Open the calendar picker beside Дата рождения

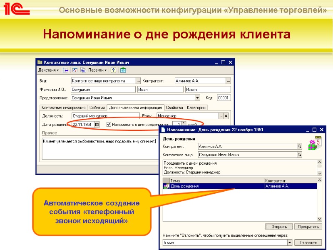pyautogui.click(x=97, y=125)
